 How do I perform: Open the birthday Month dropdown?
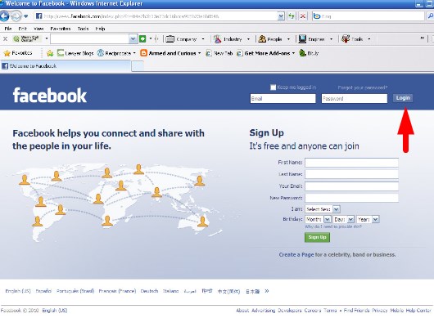tap(318, 219)
